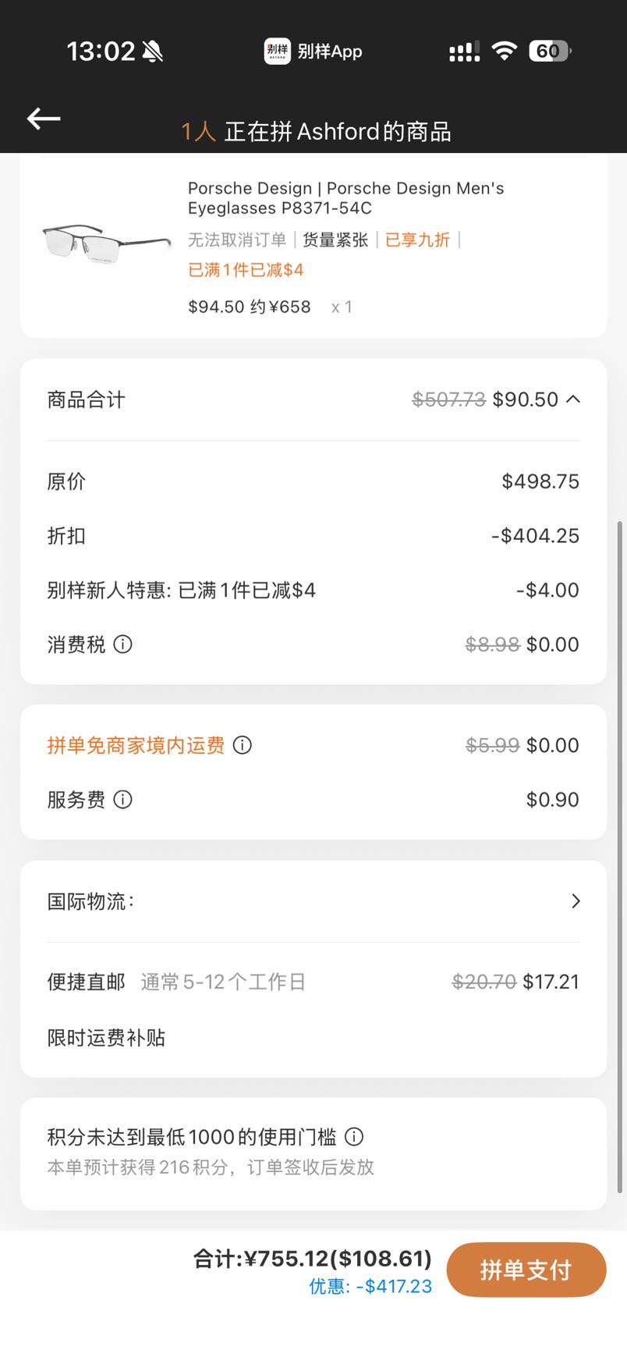The image size is (627, 1364).
Task: Tap the Wi-Fi status icon
Action: pos(505,52)
